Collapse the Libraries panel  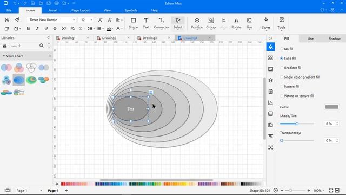[x=49, y=38]
